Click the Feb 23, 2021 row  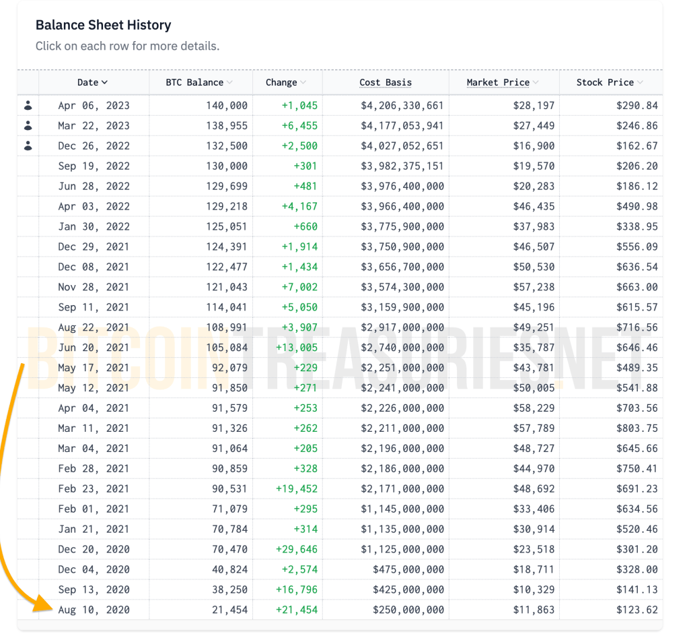pyautogui.click(x=94, y=488)
